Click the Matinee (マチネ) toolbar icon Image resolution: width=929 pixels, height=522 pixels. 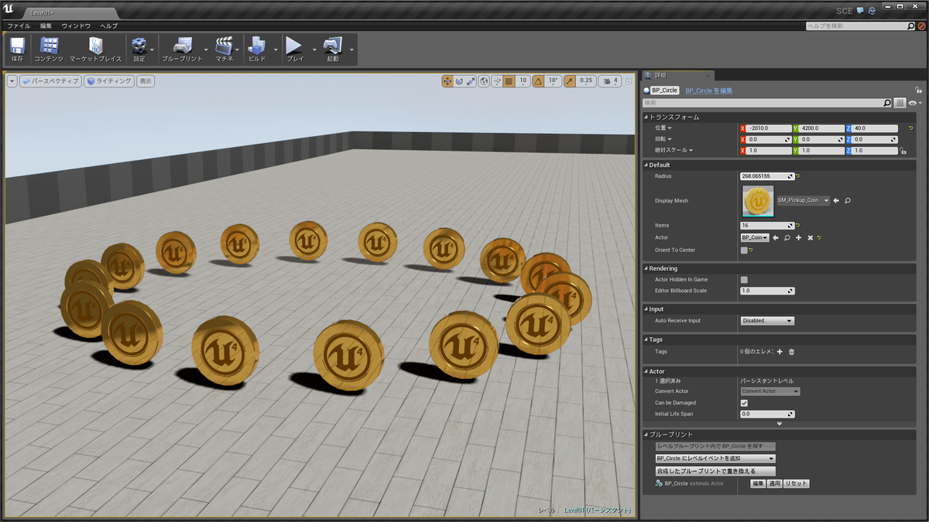[225, 49]
